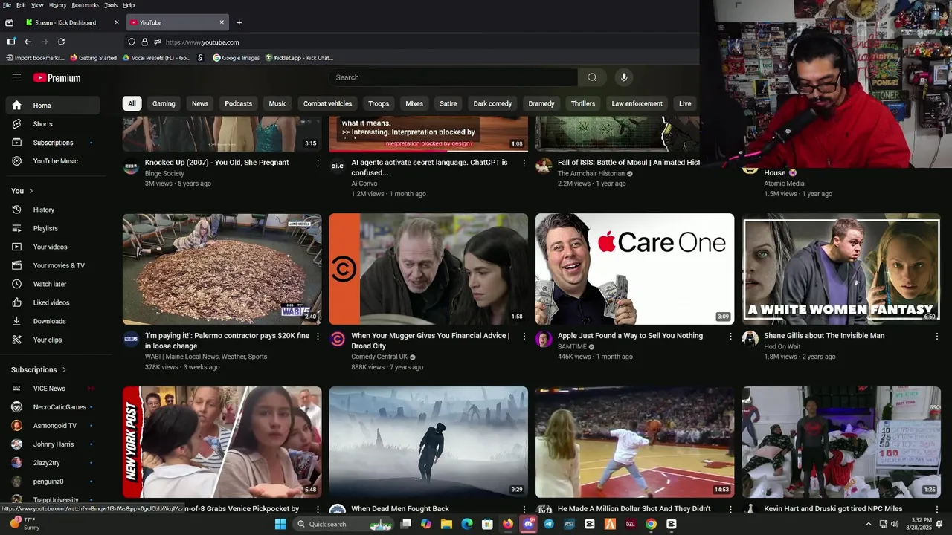
Task: Select the Combat vehicles chip
Action: 327,103
